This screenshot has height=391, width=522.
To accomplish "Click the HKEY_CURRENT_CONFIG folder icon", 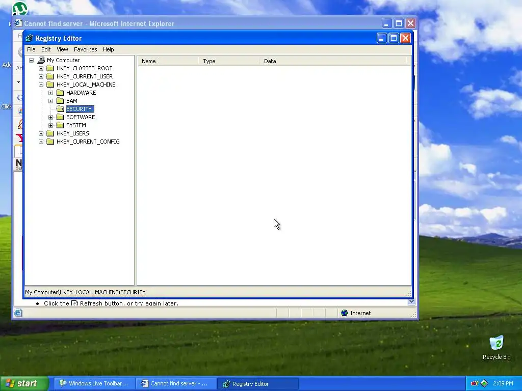I will pos(50,142).
